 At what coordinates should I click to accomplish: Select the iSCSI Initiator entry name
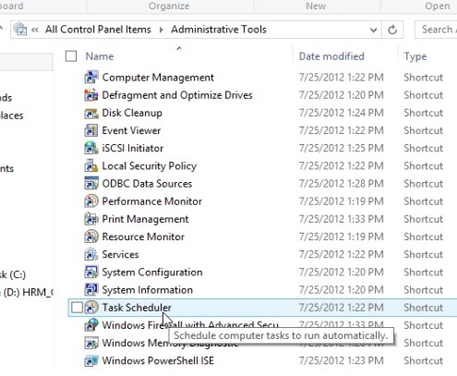(133, 149)
